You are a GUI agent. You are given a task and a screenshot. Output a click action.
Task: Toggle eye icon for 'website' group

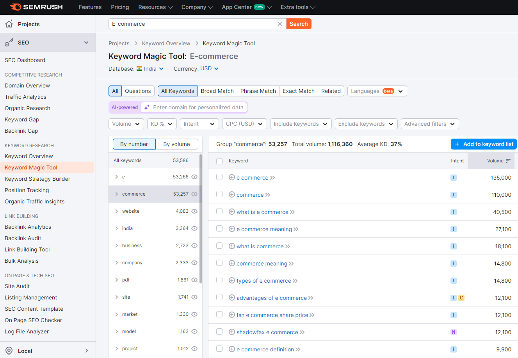pyautogui.click(x=194, y=211)
